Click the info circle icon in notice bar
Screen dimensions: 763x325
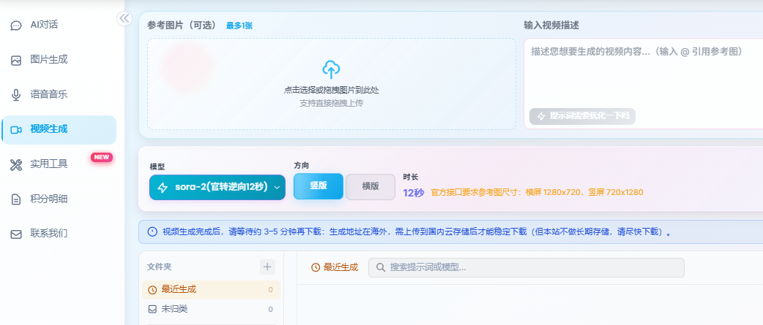(152, 232)
